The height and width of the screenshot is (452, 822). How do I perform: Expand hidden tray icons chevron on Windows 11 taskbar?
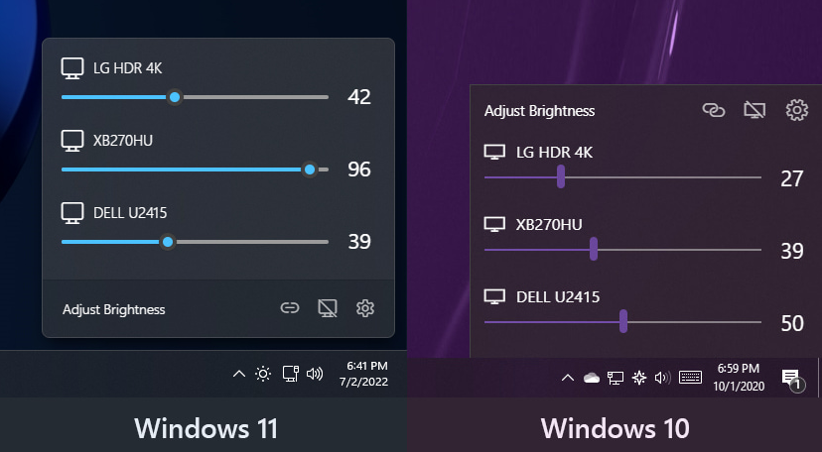pyautogui.click(x=239, y=374)
